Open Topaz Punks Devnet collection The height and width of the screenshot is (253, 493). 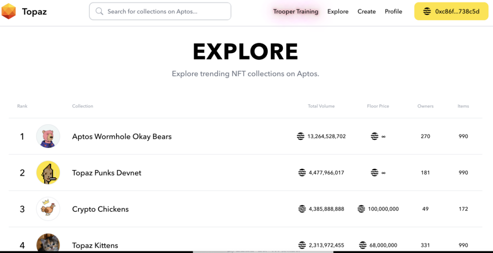pyautogui.click(x=107, y=173)
